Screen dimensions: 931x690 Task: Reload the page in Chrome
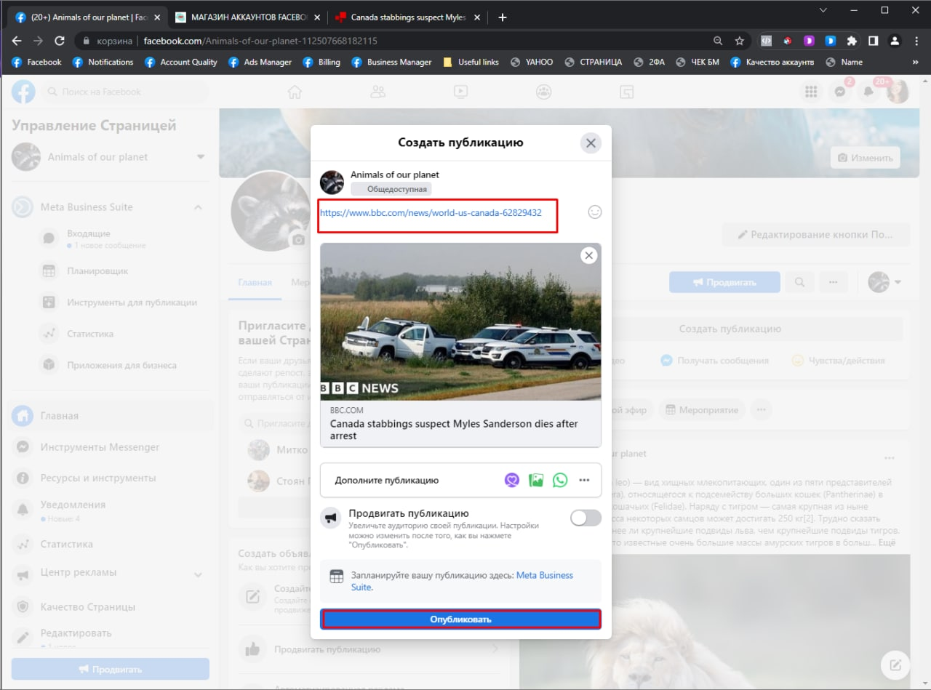(x=60, y=41)
